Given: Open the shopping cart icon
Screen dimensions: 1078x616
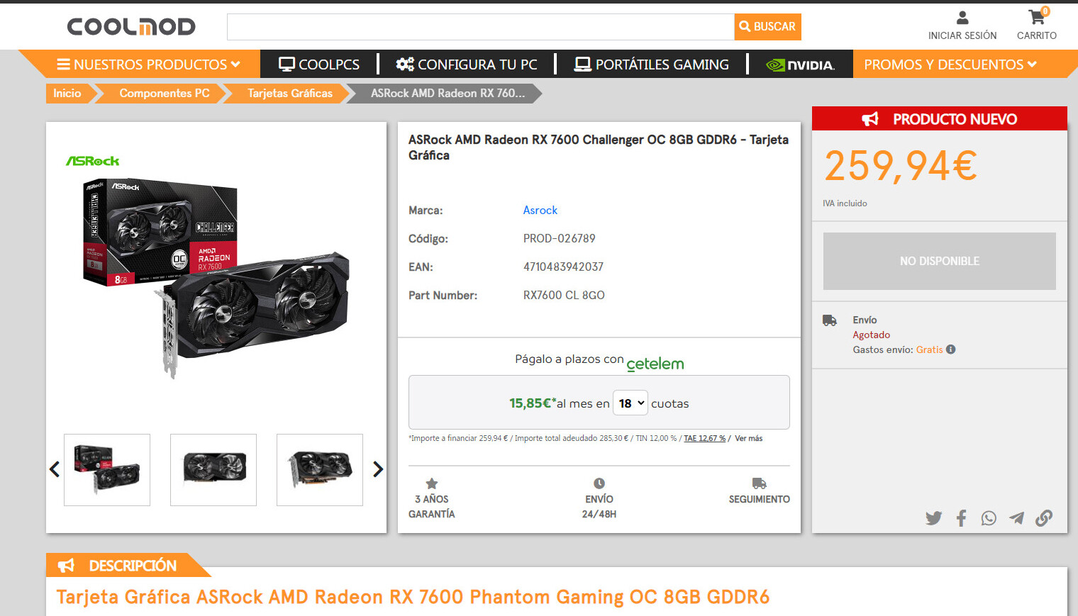Looking at the screenshot, I should [x=1037, y=17].
